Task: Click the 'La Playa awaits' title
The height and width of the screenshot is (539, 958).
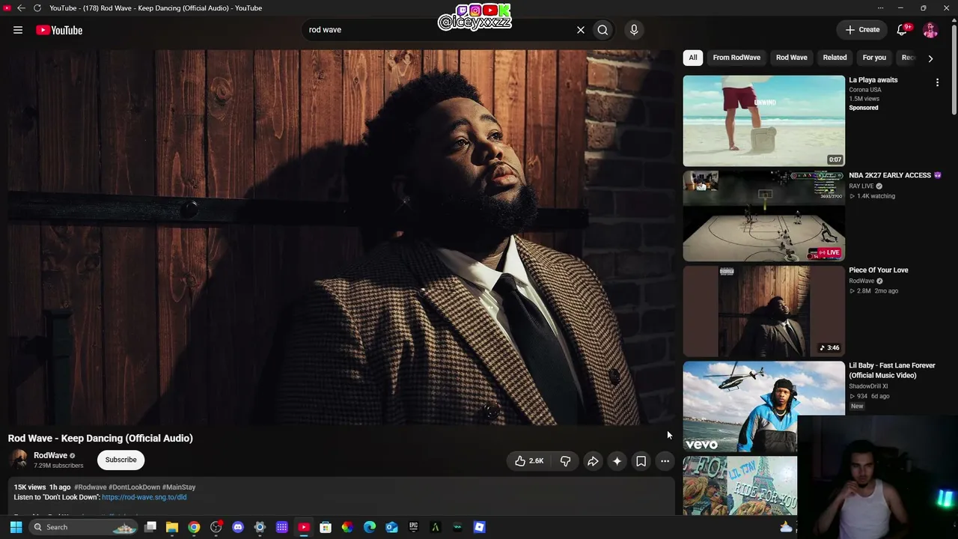Action: [873, 80]
